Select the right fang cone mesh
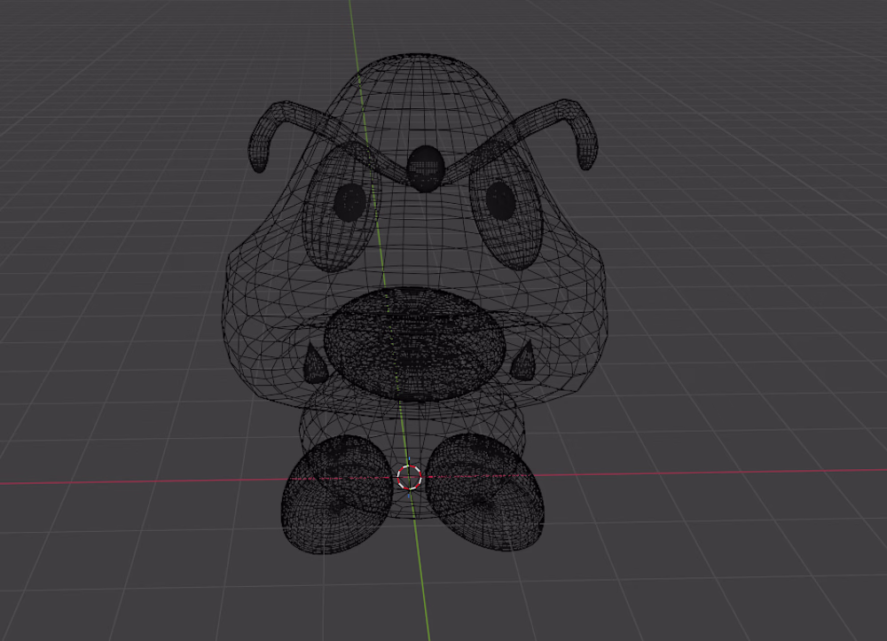Screen dimensions: 887x641 523,360
